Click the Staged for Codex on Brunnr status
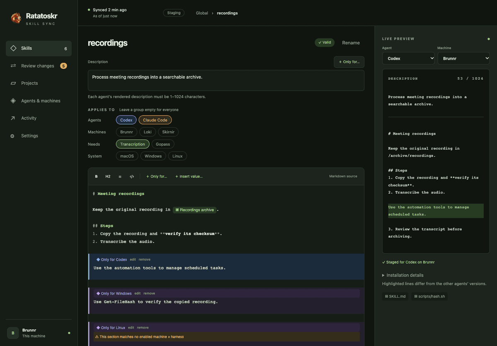The width and height of the screenshot is (497, 346). click(408, 262)
